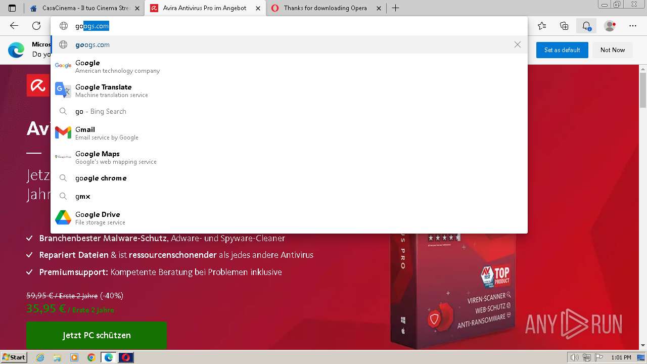The height and width of the screenshot is (364, 647).
Task: Click the page refresh icon
Action: [x=36, y=26]
